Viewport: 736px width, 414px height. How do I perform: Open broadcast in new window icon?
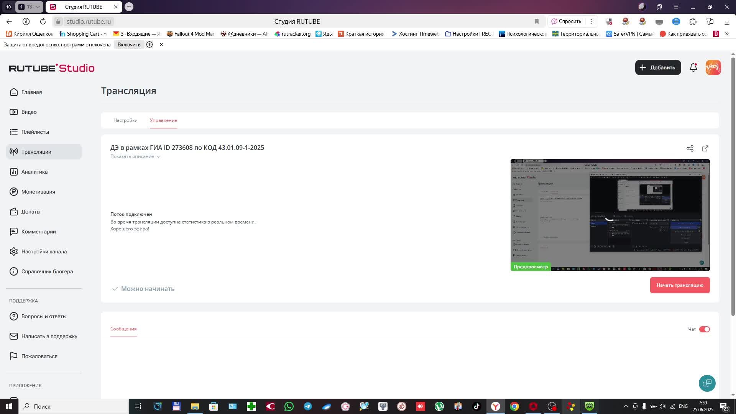click(705, 148)
